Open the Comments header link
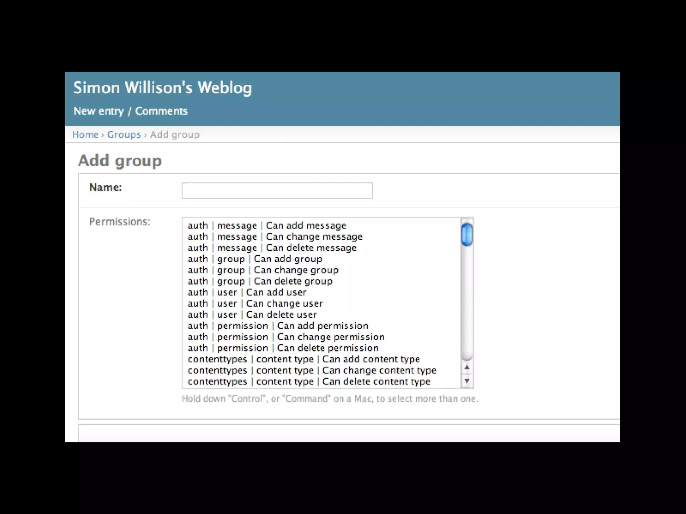This screenshot has height=514, width=686. (x=161, y=111)
